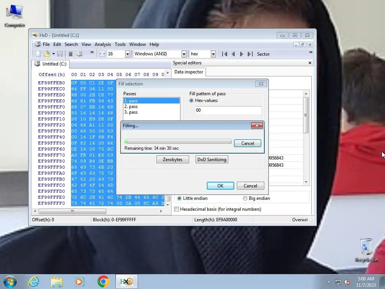Screen dimensions: 385x289
Task: Open the Window menu
Action: click(138, 44)
